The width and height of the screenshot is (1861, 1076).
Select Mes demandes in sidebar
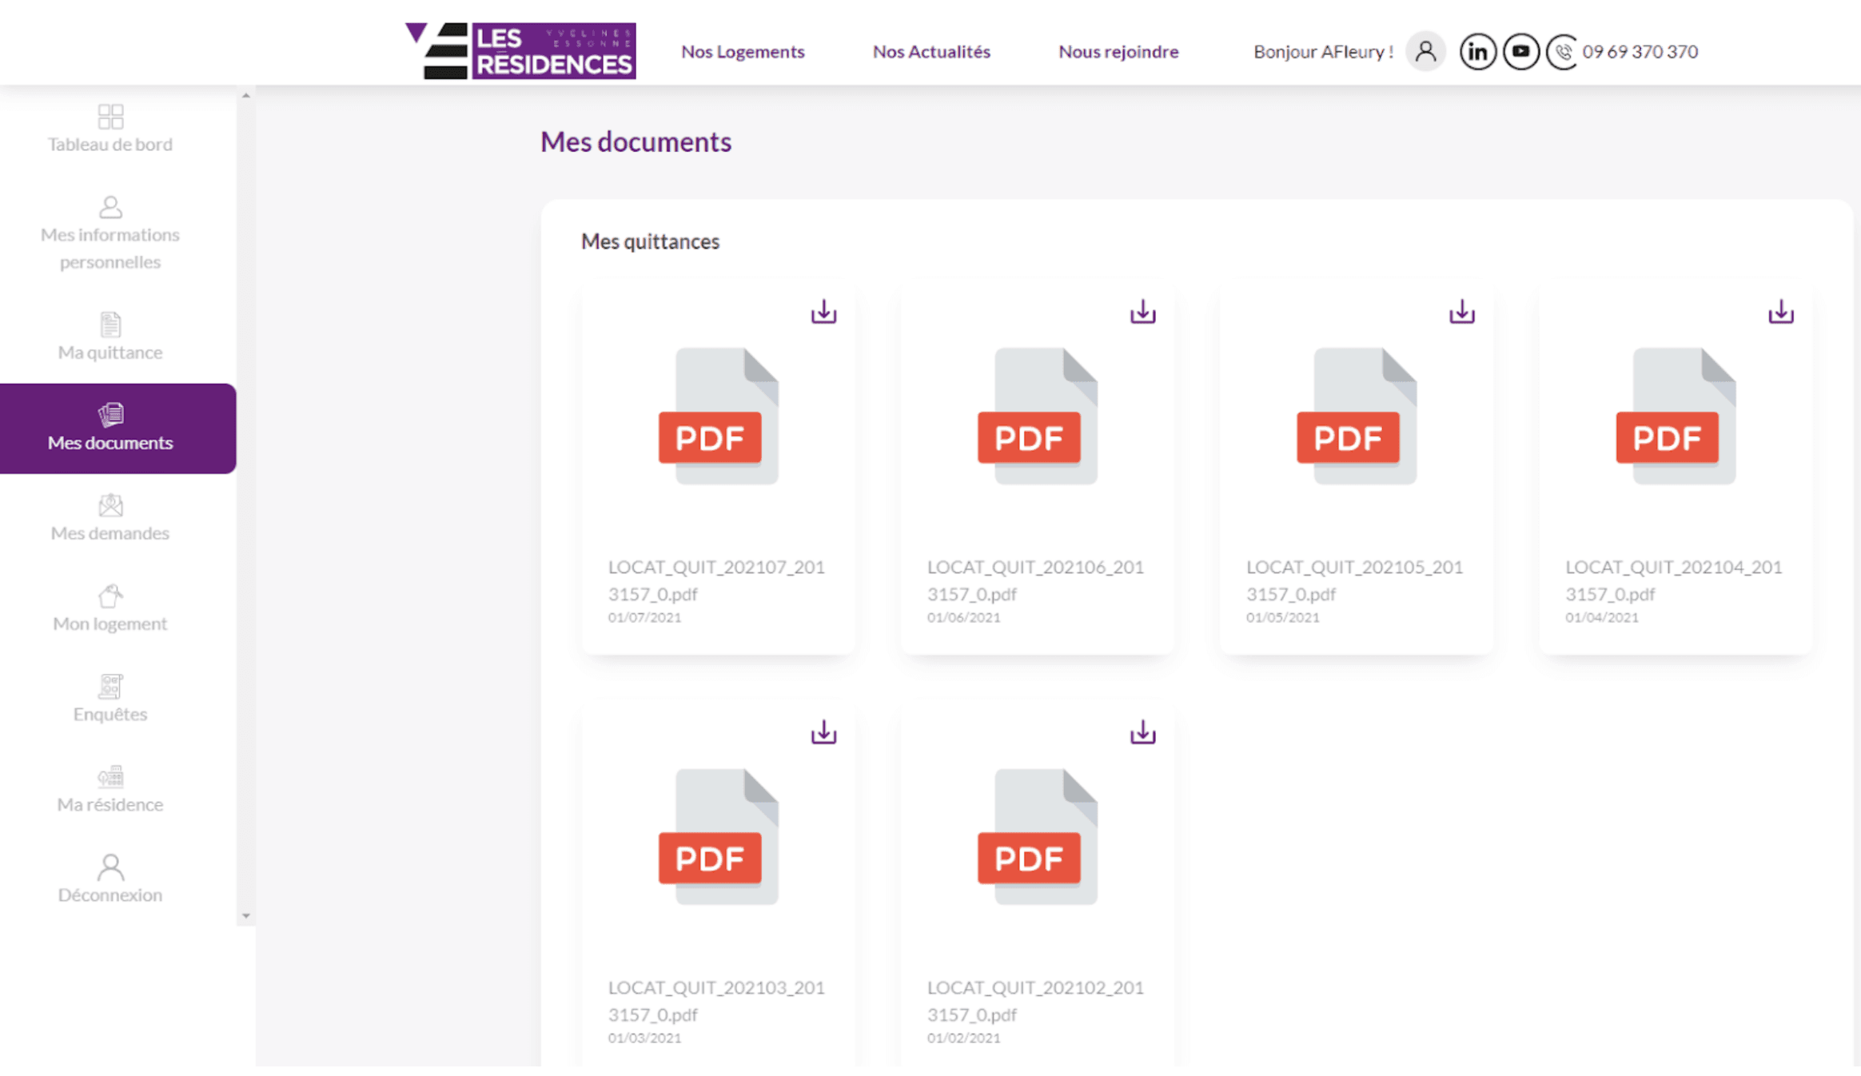point(110,519)
